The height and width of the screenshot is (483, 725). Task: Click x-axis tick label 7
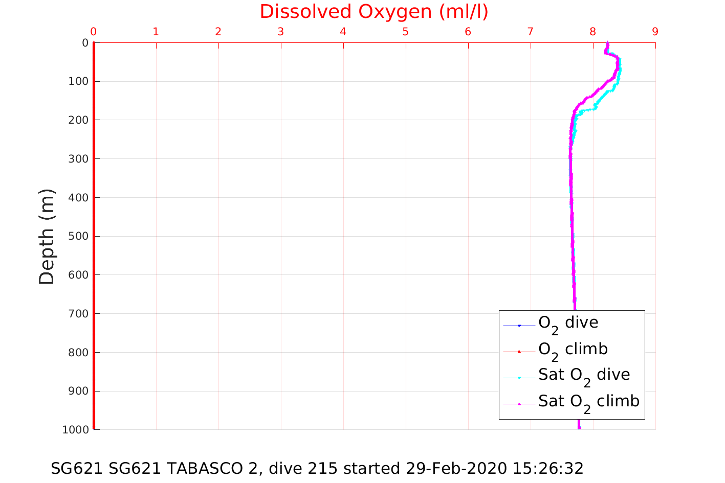click(x=531, y=32)
